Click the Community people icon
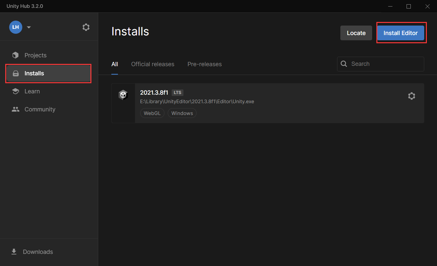 click(15, 109)
